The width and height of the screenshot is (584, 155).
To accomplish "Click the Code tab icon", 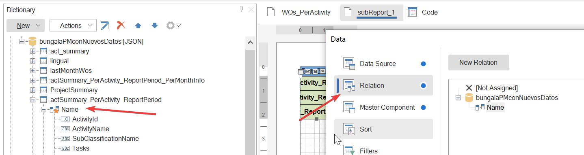I will click(413, 12).
